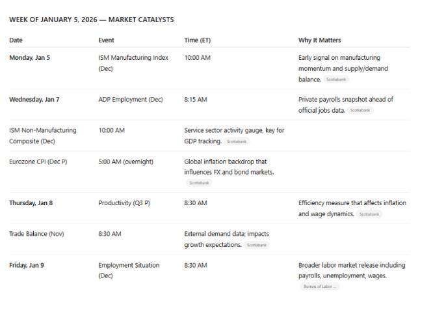
Task: Open Scotiabank chip next to growth expectations
Action: tap(258, 245)
